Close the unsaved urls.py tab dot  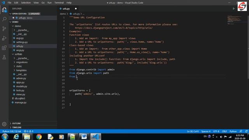pos(76,9)
